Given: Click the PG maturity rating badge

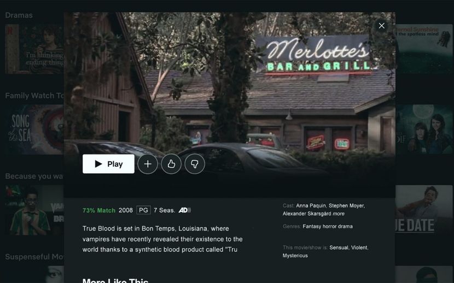Looking at the screenshot, I should click(143, 210).
